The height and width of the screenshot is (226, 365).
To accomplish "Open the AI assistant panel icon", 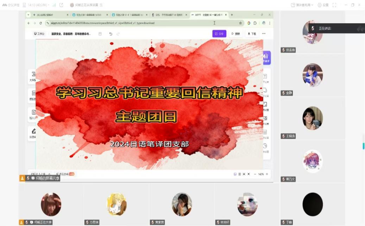I will tap(266, 57).
